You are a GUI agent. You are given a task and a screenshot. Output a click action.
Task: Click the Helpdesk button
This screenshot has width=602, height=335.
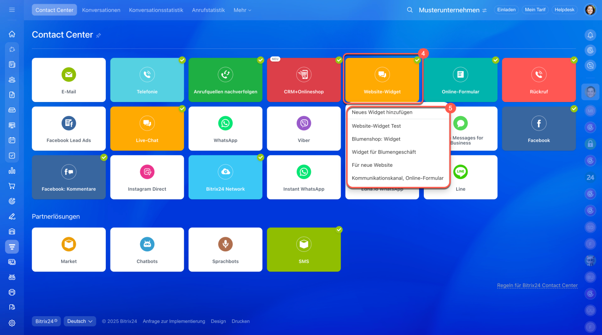pyautogui.click(x=565, y=10)
